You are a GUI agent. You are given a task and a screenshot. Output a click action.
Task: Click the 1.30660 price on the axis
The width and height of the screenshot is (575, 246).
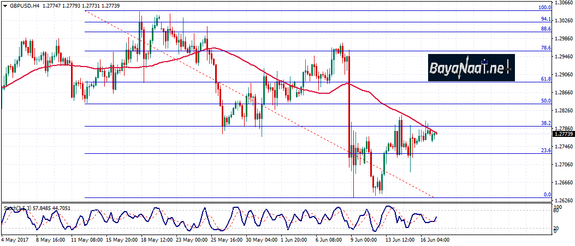[x=564, y=3]
